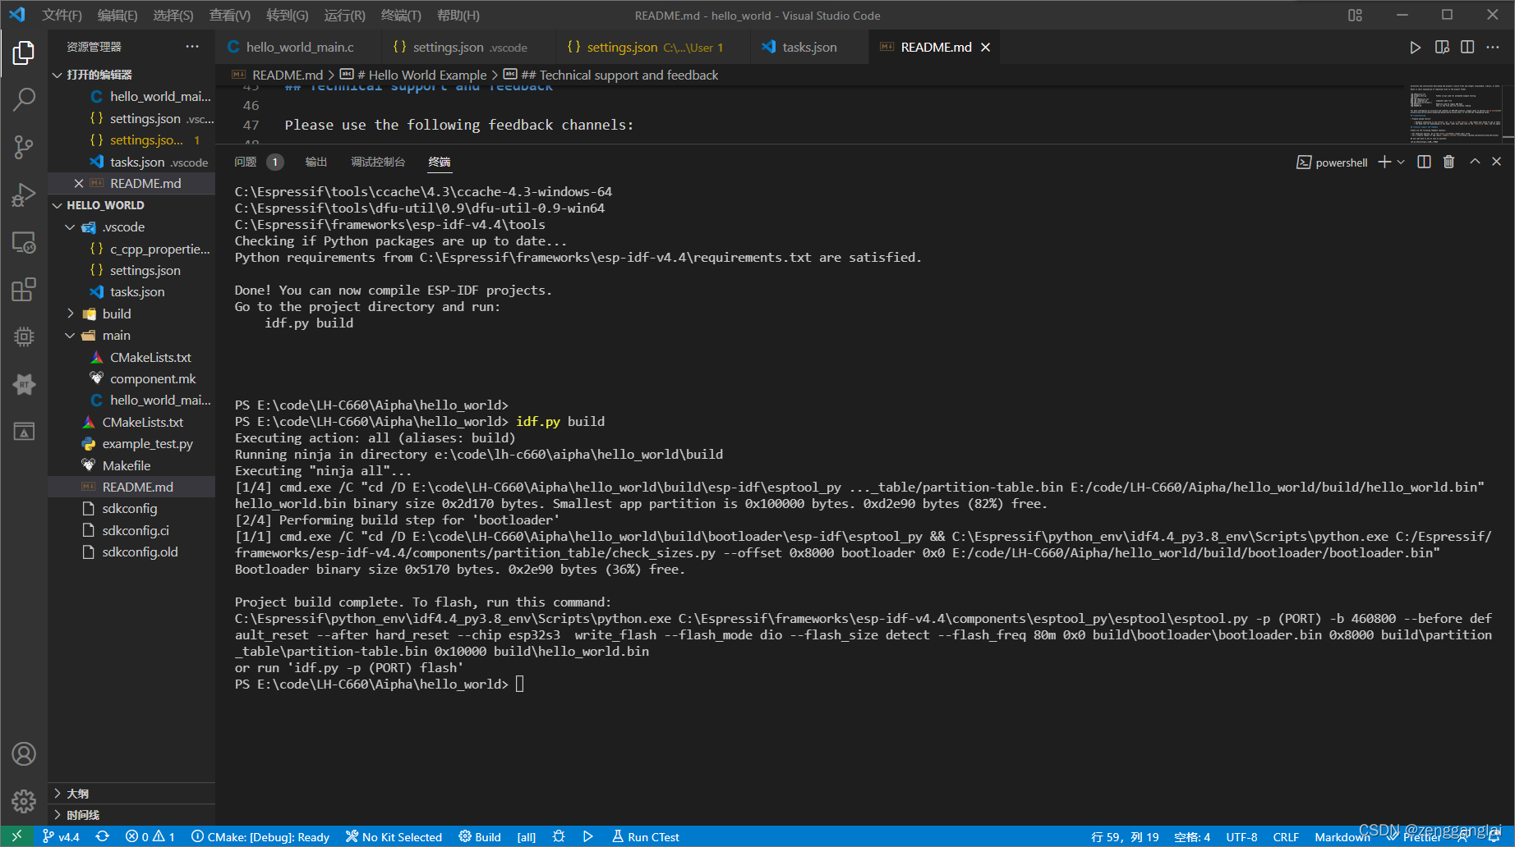Click status bar debug bug icon

pyautogui.click(x=559, y=836)
